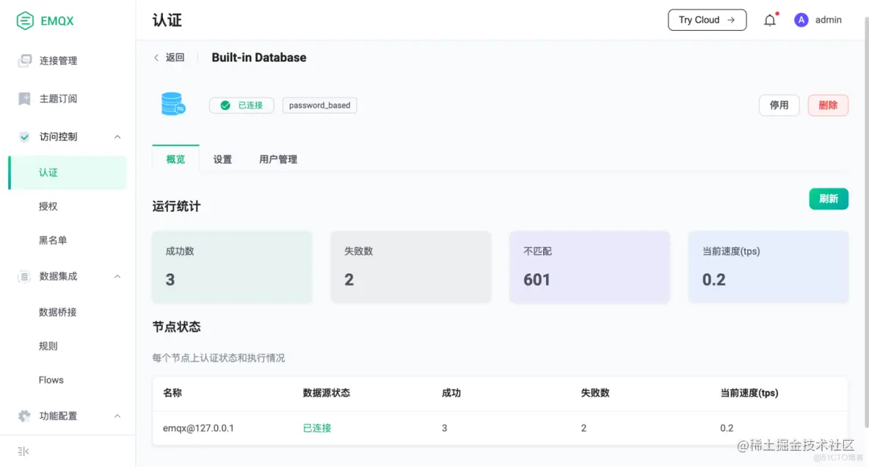Click the admin avatar icon

coord(801,20)
